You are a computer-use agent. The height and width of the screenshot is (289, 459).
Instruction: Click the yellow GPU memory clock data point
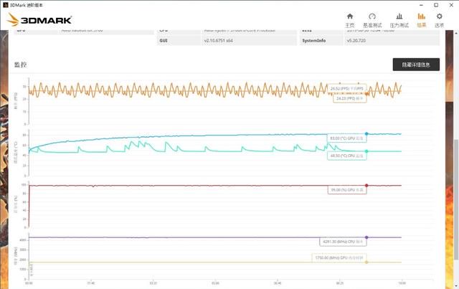[366, 262]
